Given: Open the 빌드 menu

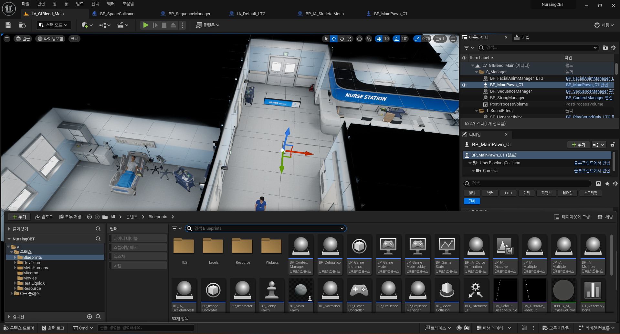Looking at the screenshot, I should point(79,4).
